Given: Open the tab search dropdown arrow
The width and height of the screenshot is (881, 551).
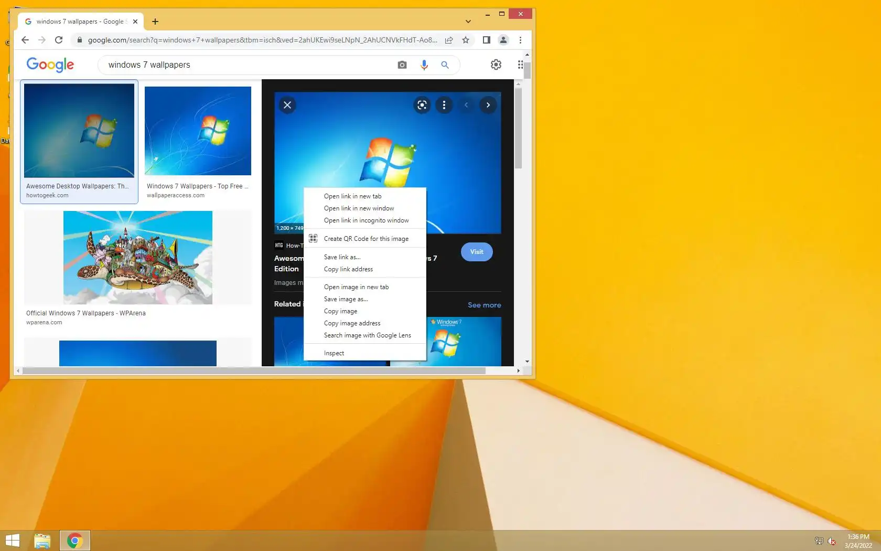Looking at the screenshot, I should 468,22.
